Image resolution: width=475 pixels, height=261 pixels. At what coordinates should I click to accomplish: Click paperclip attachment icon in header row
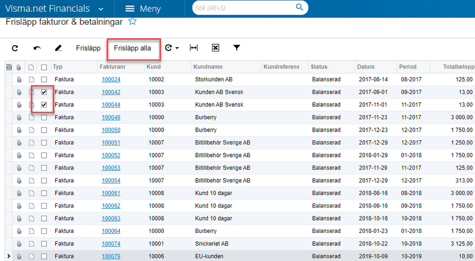click(19, 67)
